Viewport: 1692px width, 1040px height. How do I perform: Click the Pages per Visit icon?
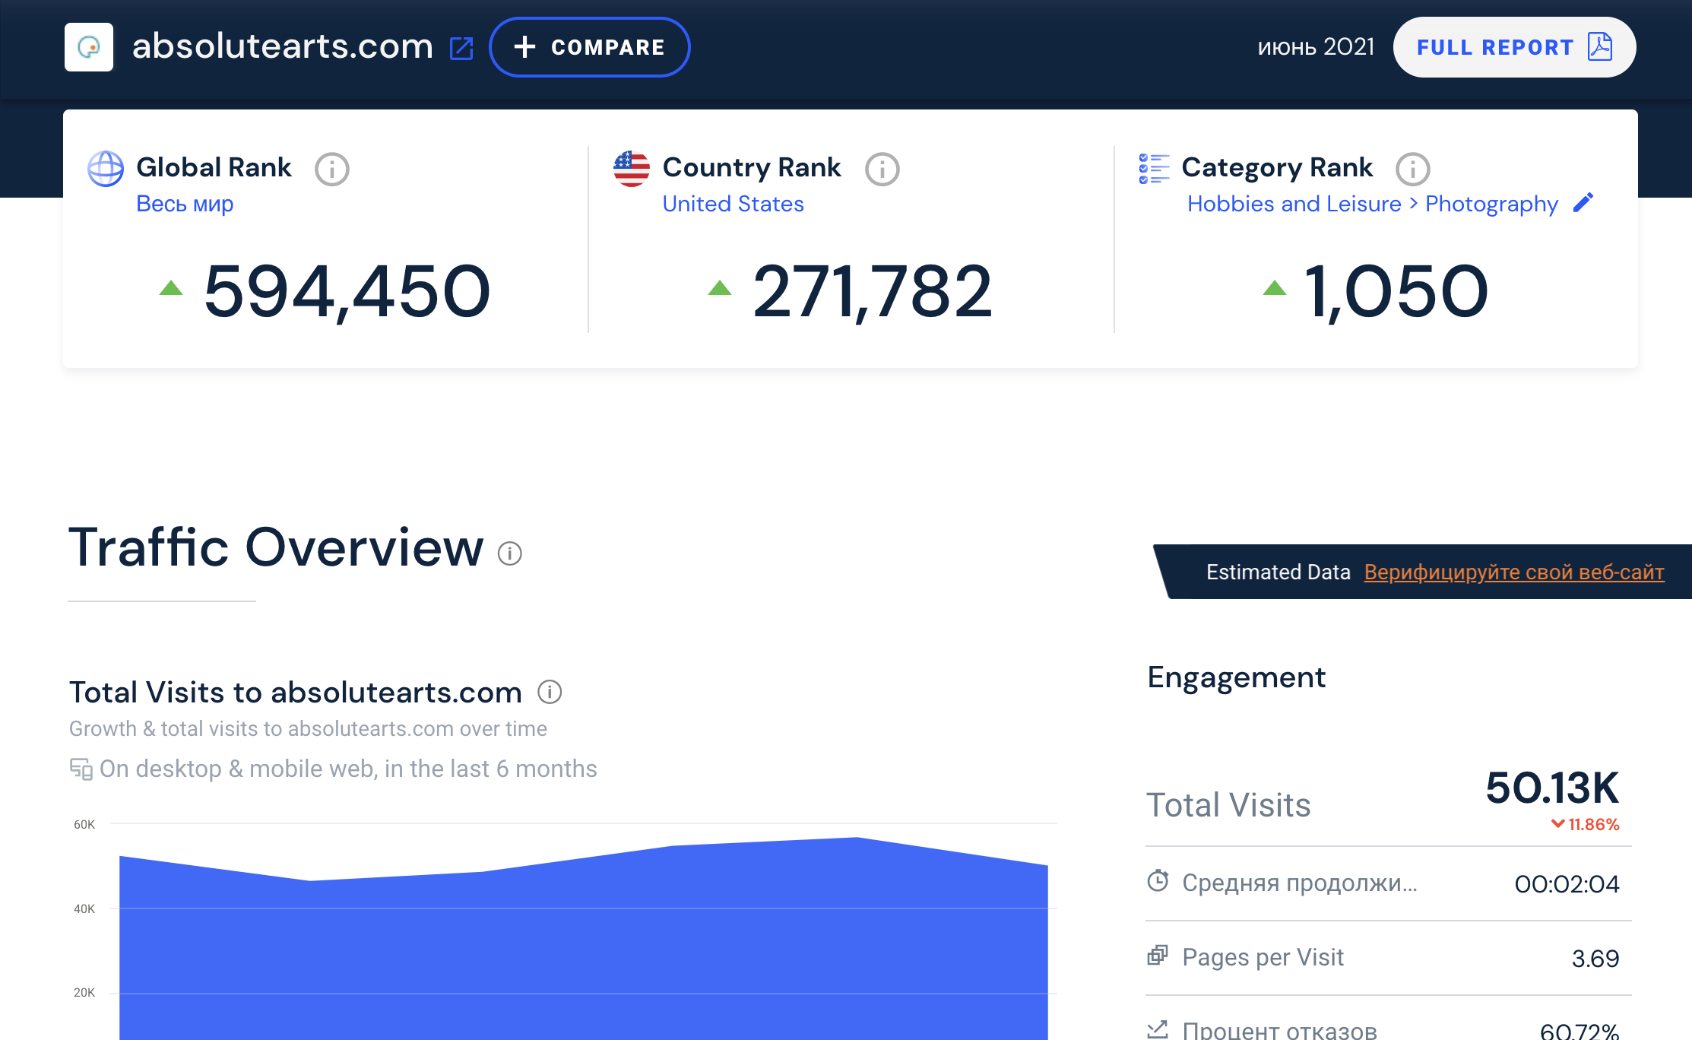[x=1158, y=956]
